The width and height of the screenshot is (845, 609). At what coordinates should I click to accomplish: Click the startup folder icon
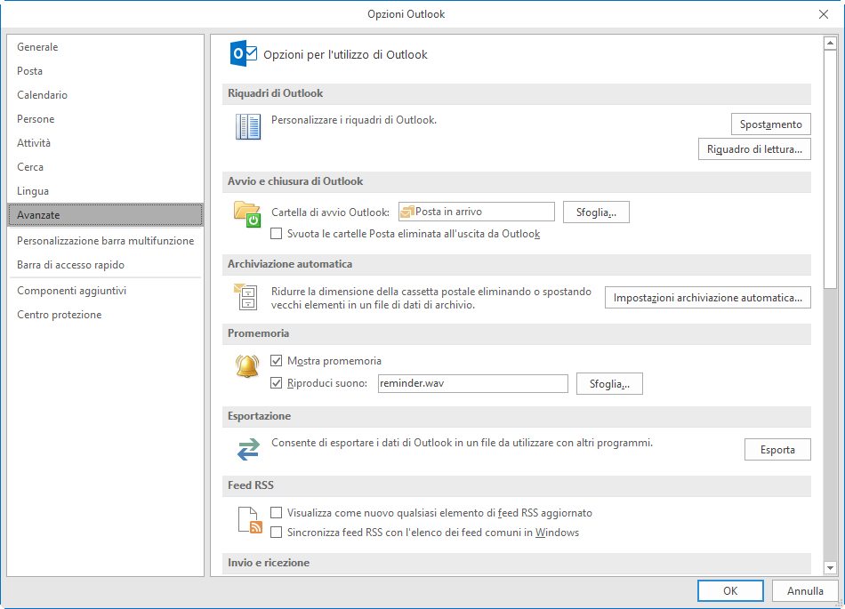click(246, 214)
